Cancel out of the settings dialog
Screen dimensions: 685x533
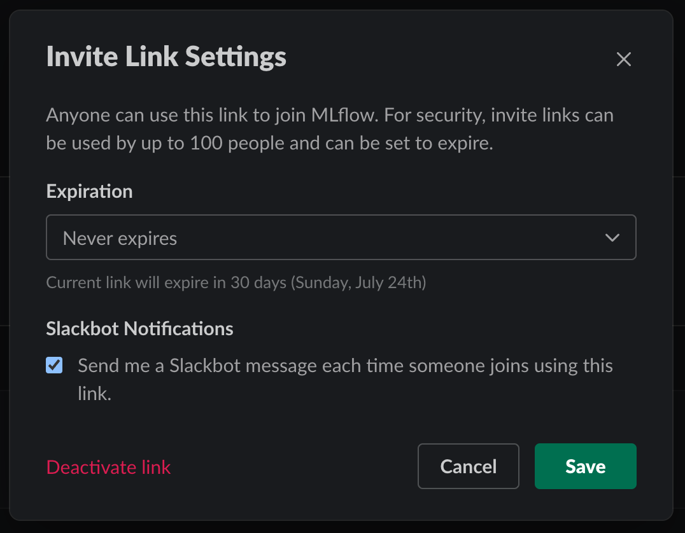click(x=469, y=466)
